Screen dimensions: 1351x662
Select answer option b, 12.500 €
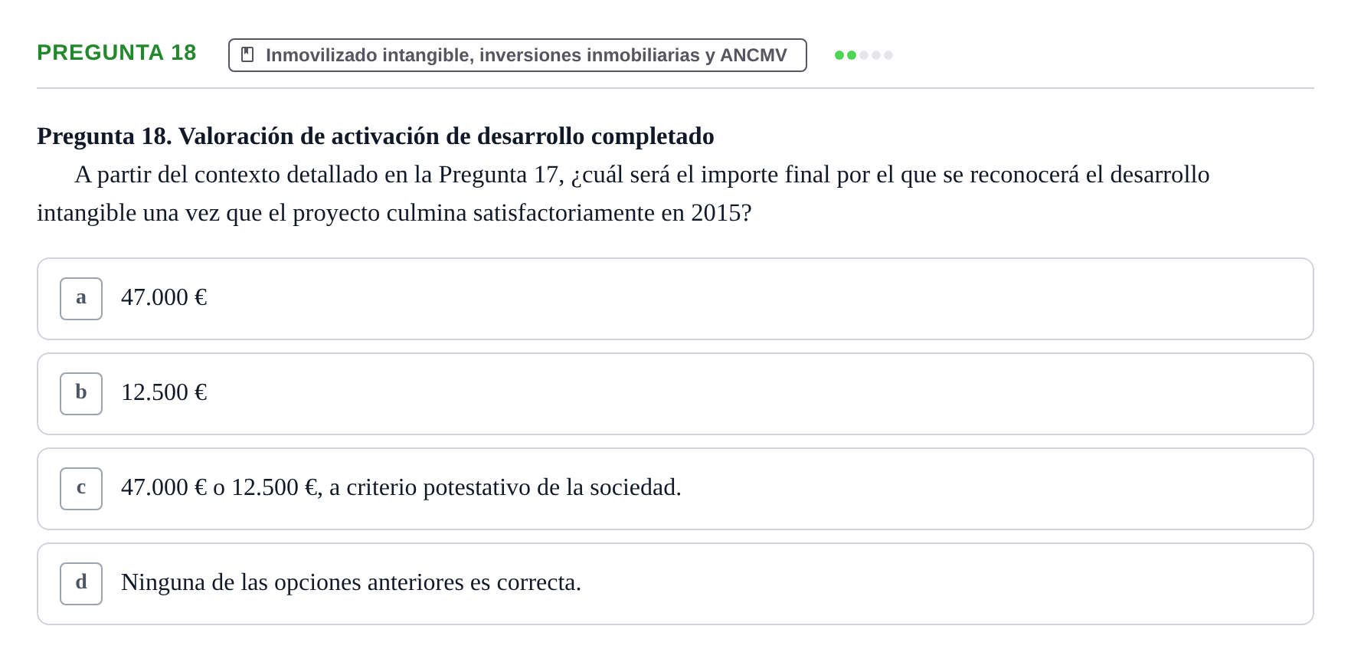[675, 394]
